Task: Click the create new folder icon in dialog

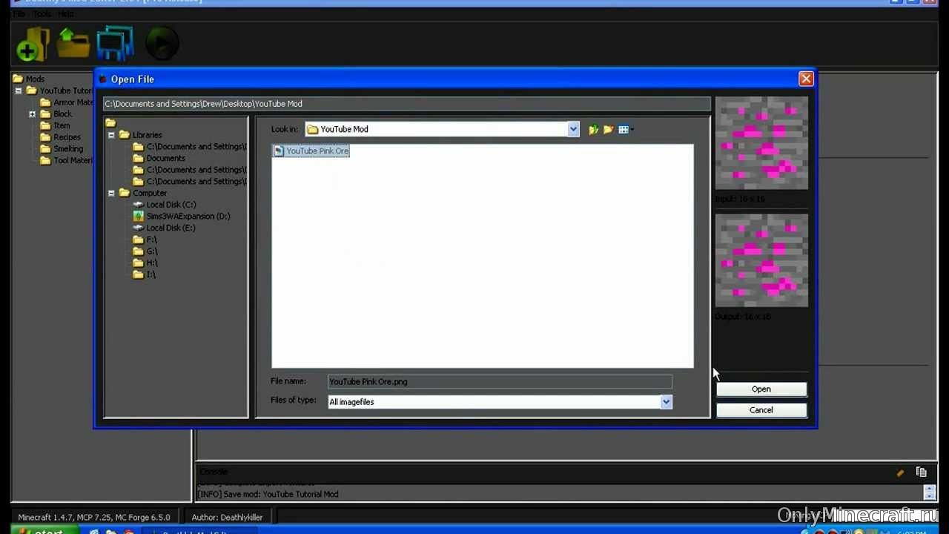Action: click(608, 130)
